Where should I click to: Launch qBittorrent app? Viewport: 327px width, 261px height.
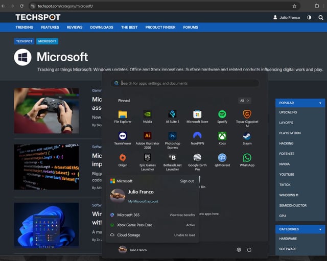pos(222,160)
